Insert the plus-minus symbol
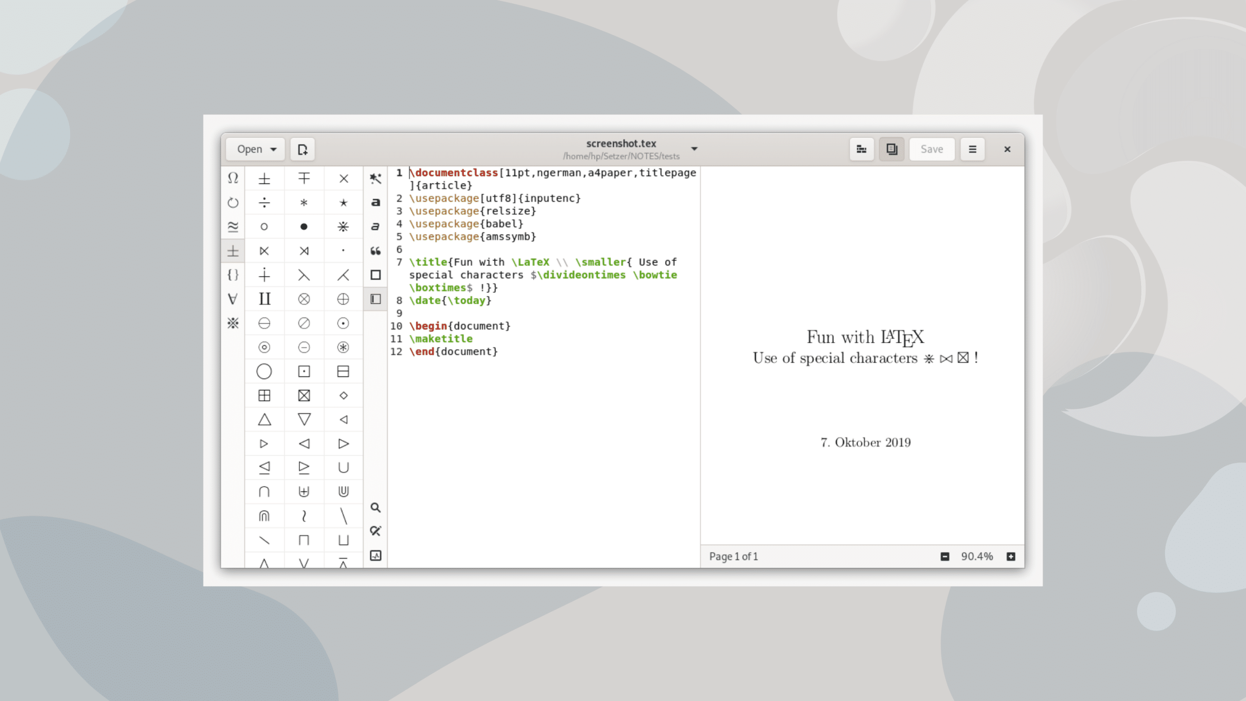The image size is (1246, 701). pyautogui.click(x=264, y=179)
